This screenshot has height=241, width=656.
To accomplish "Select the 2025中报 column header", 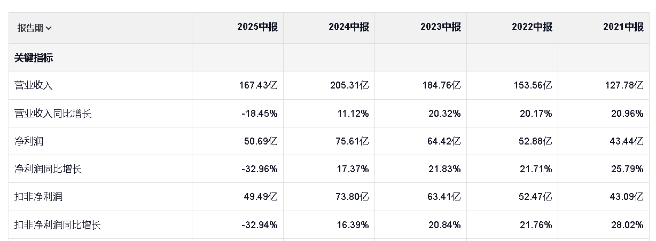I will (257, 27).
